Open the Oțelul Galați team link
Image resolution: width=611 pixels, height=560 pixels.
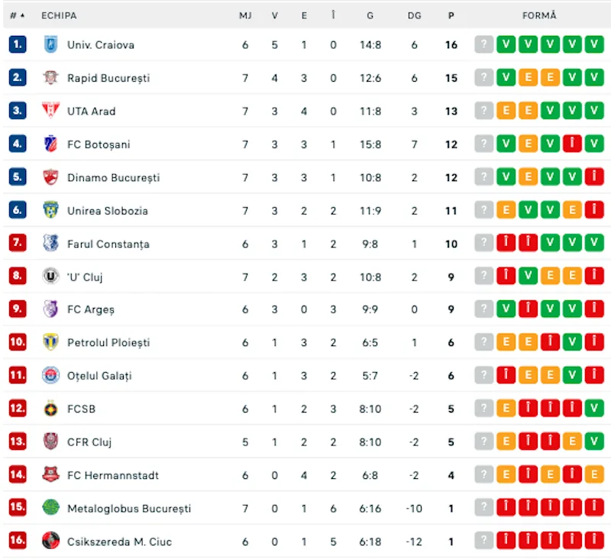(x=99, y=376)
